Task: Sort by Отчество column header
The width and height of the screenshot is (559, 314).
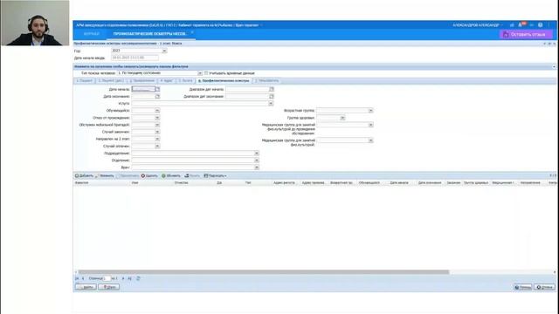Action: tap(181, 182)
